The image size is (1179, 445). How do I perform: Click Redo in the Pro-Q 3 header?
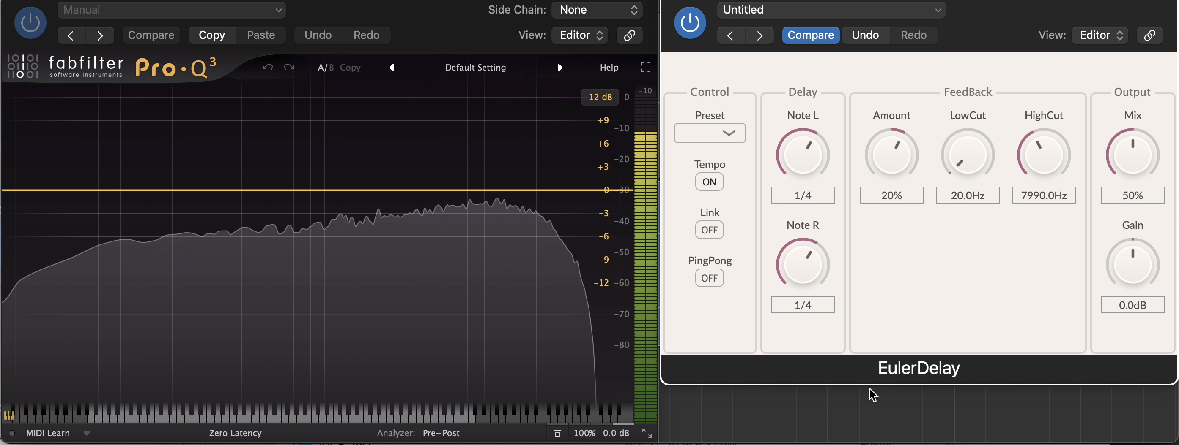click(366, 35)
